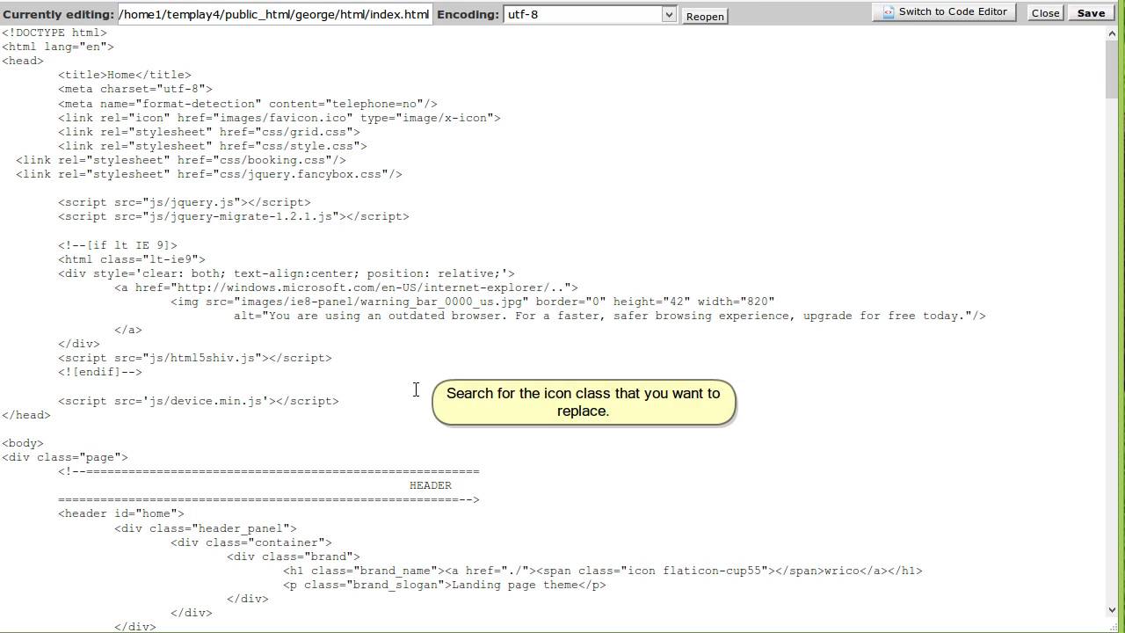Save the index.html file
1125x633 pixels.
pos(1091,13)
